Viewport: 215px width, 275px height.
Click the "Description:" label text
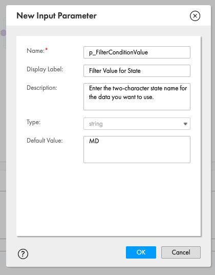pos(42,88)
